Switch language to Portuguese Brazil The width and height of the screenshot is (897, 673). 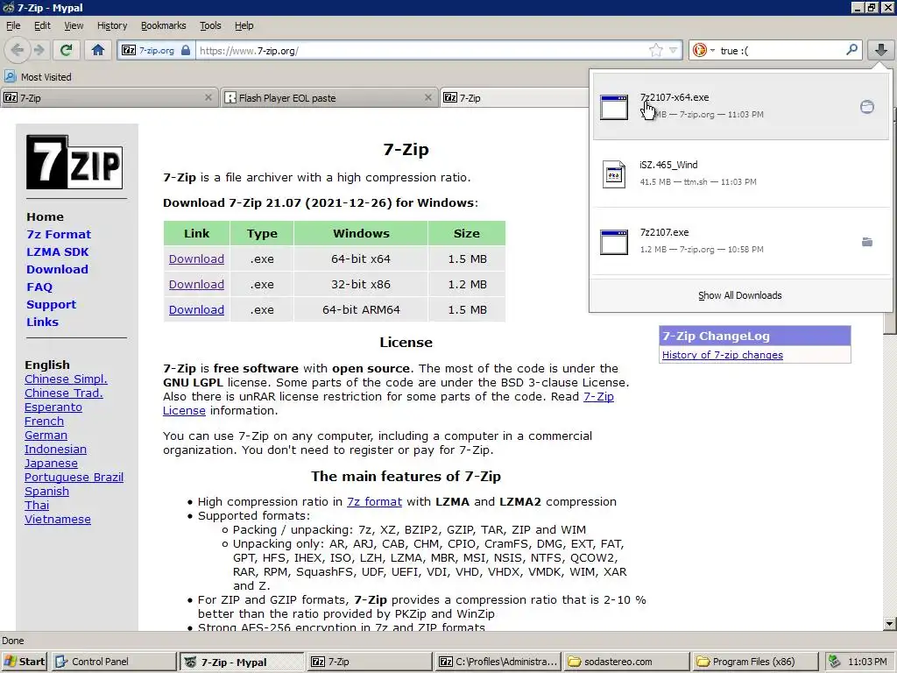coord(74,478)
